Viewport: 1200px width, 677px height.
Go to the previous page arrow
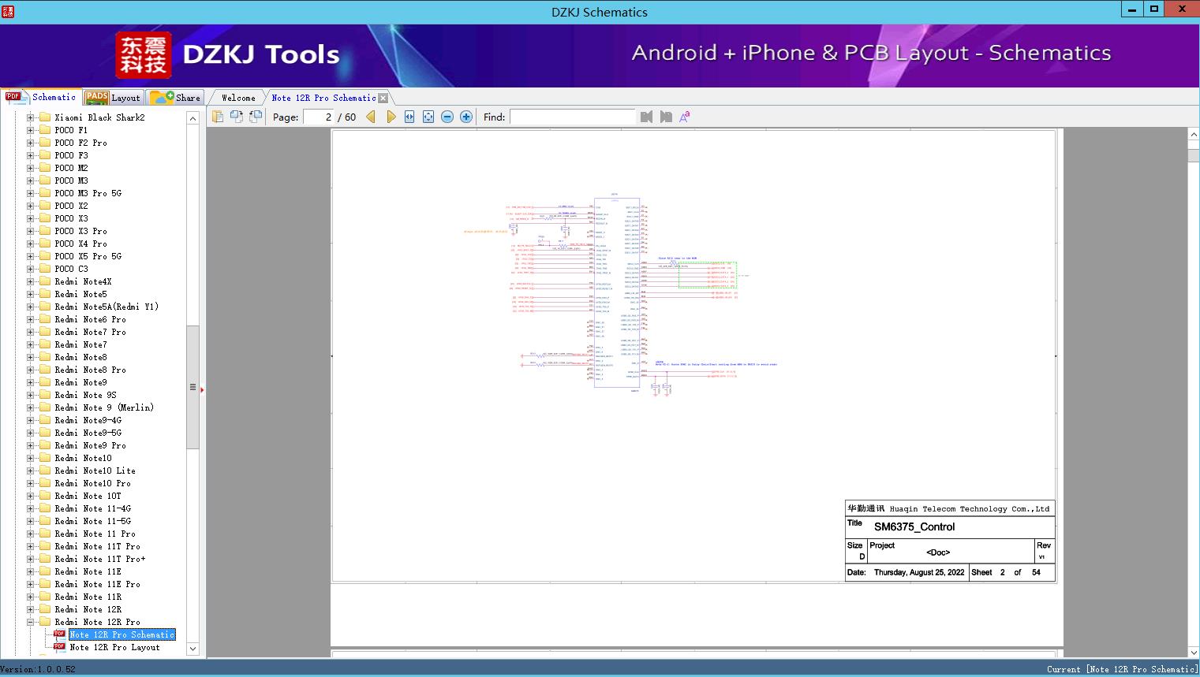(x=371, y=117)
